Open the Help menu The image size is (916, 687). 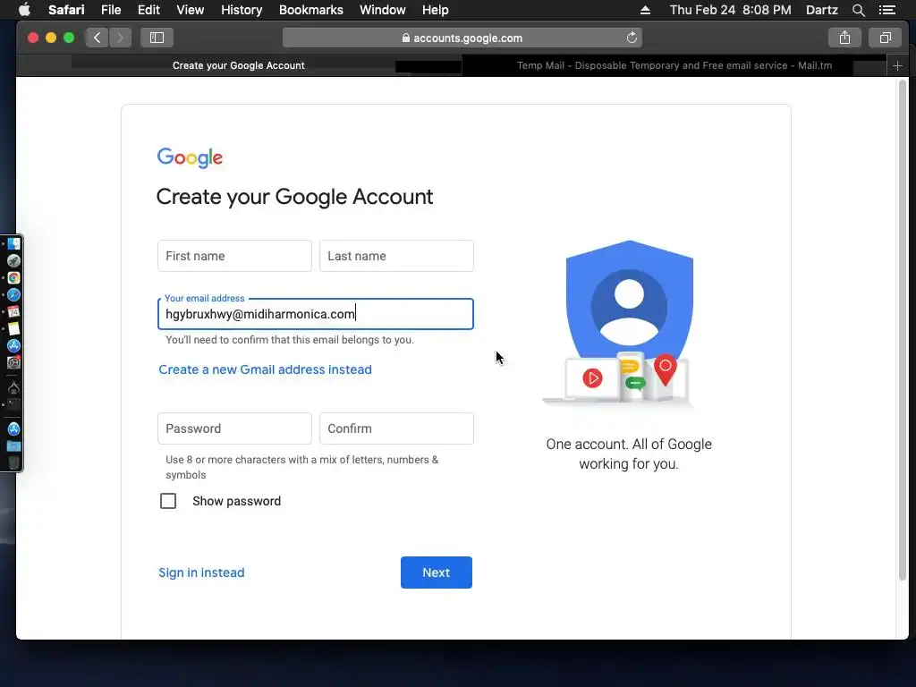[436, 10]
